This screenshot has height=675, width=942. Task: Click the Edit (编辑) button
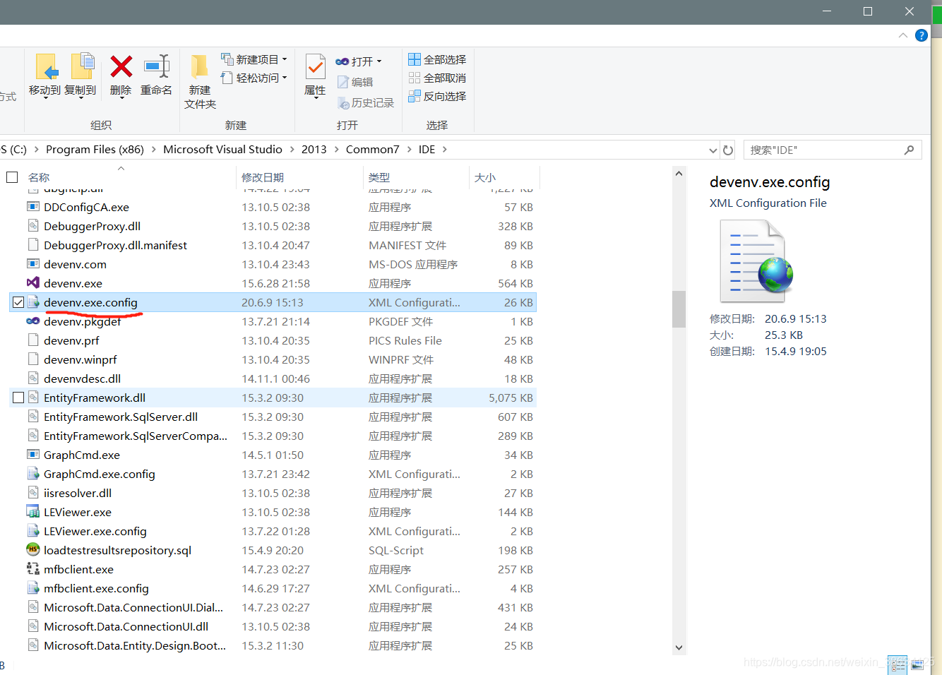(355, 82)
